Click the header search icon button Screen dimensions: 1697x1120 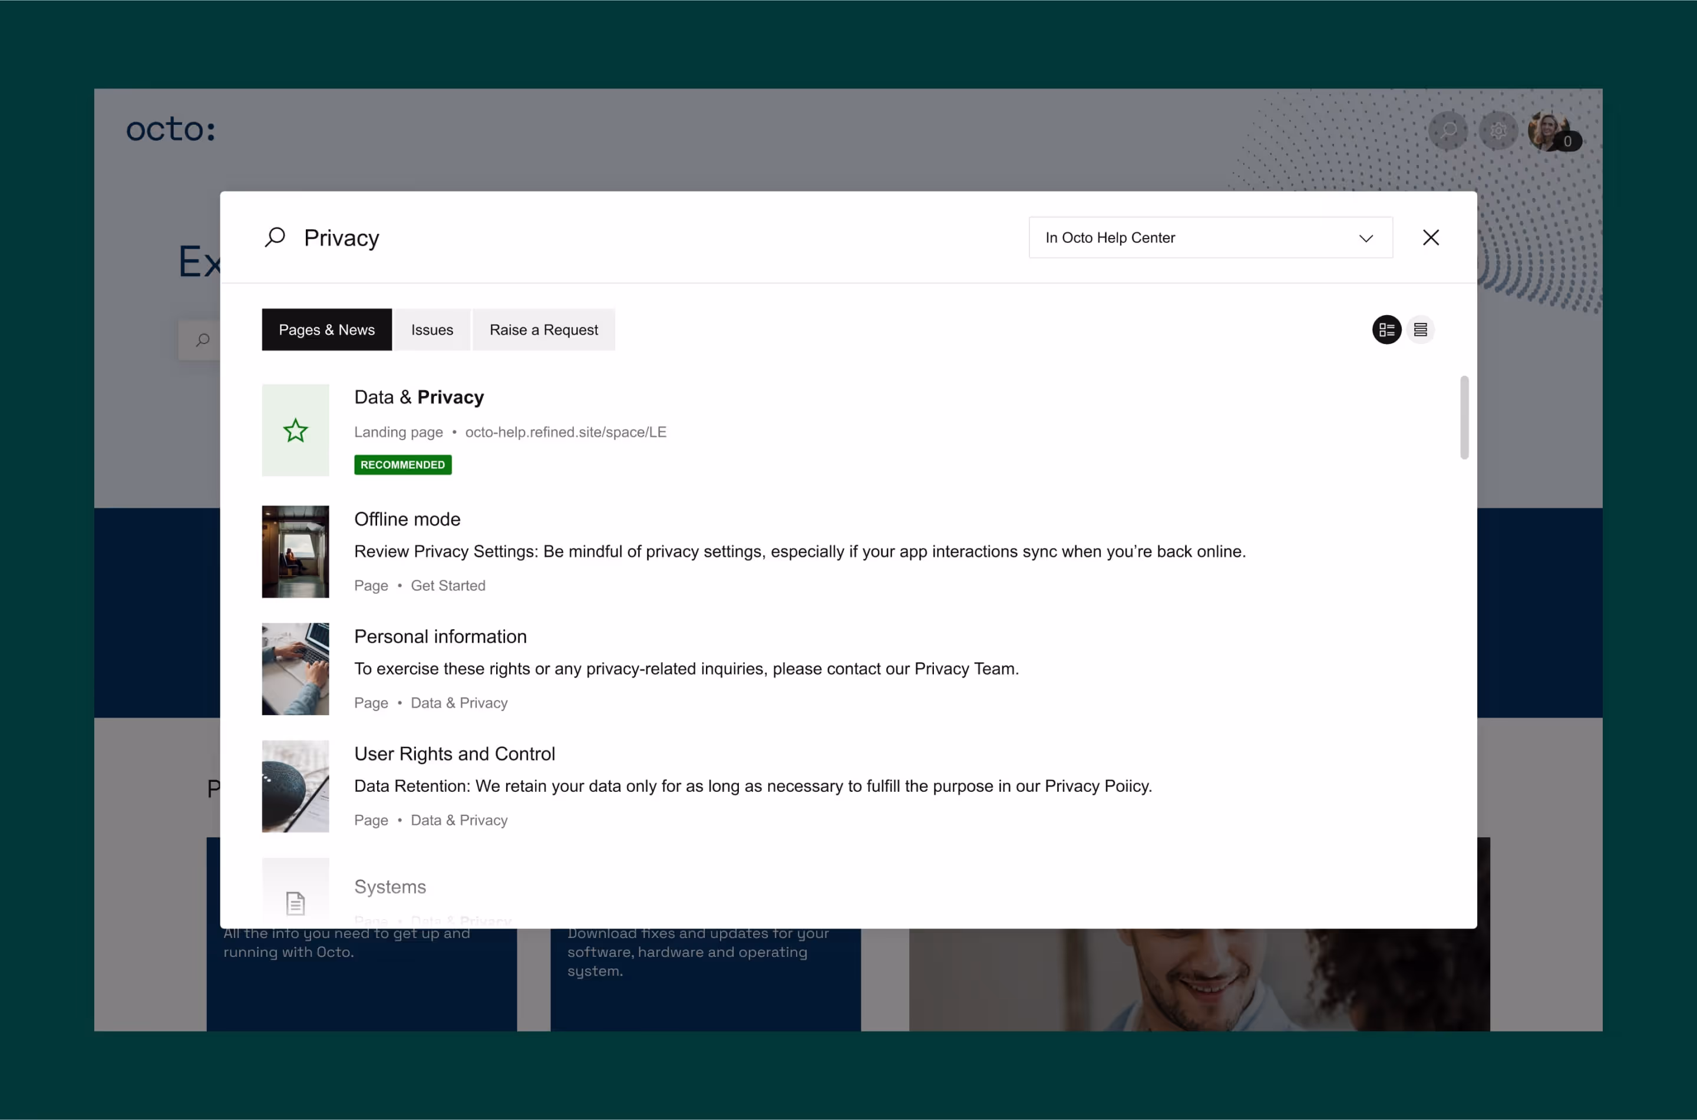pyautogui.click(x=1448, y=131)
